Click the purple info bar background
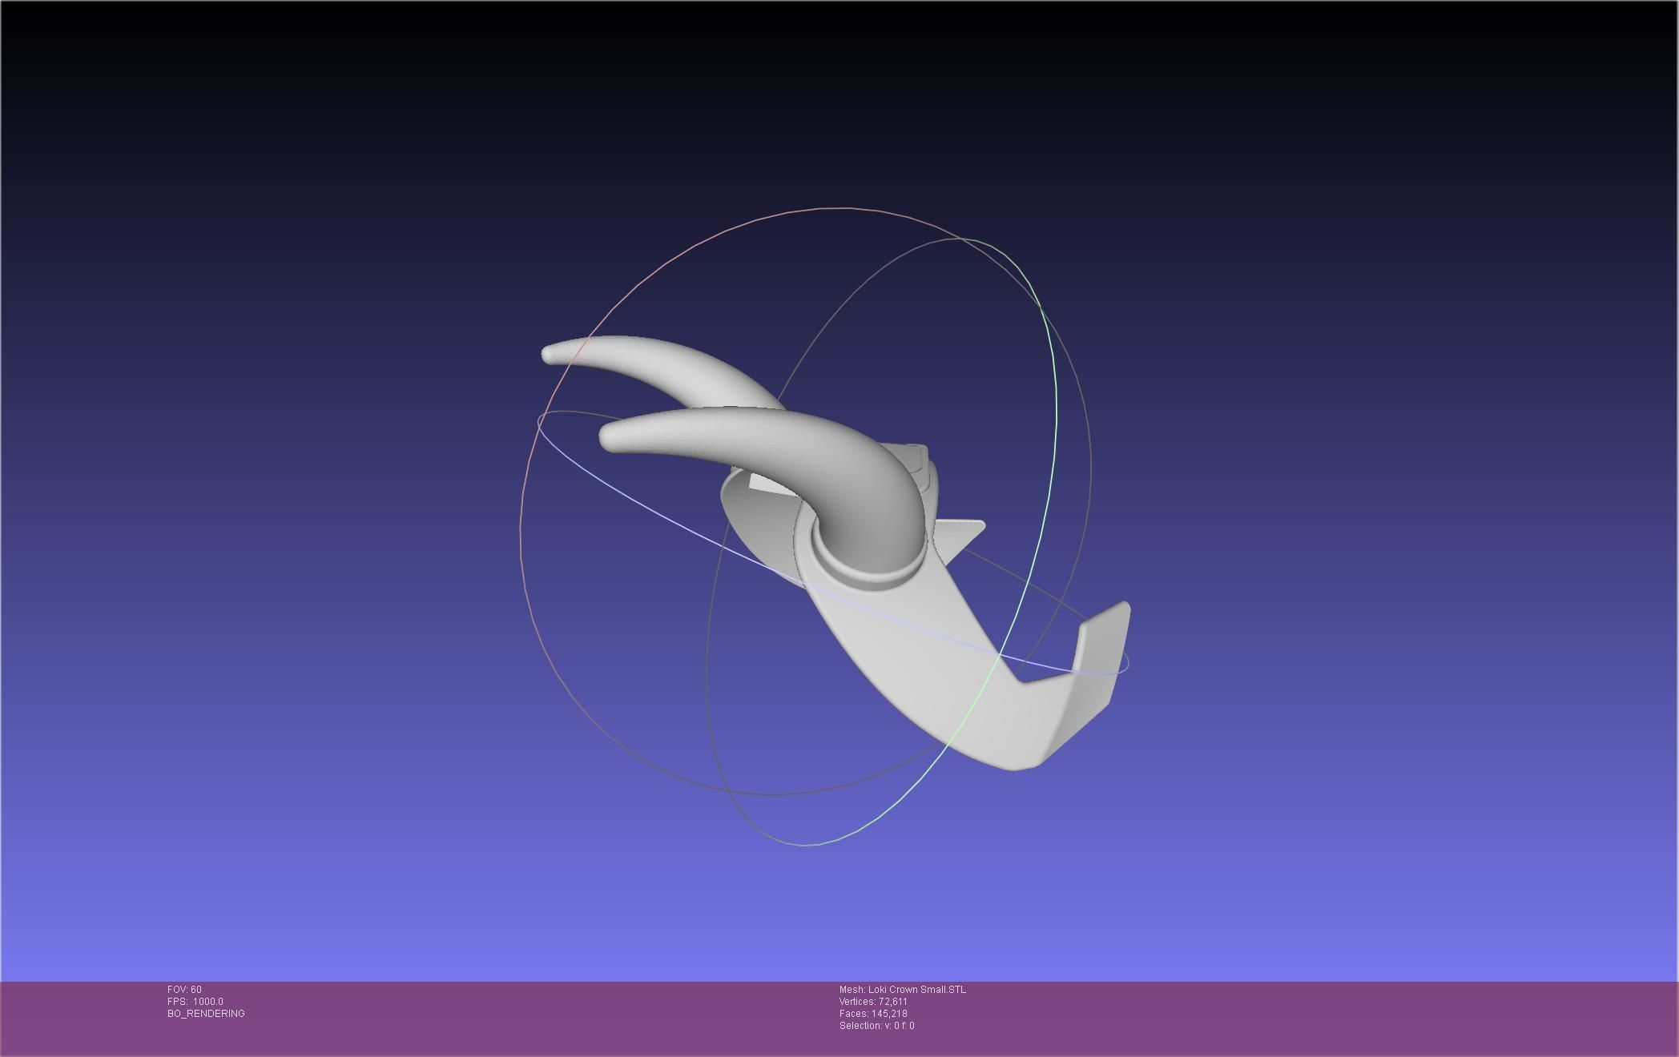 [x=1282, y=1017]
